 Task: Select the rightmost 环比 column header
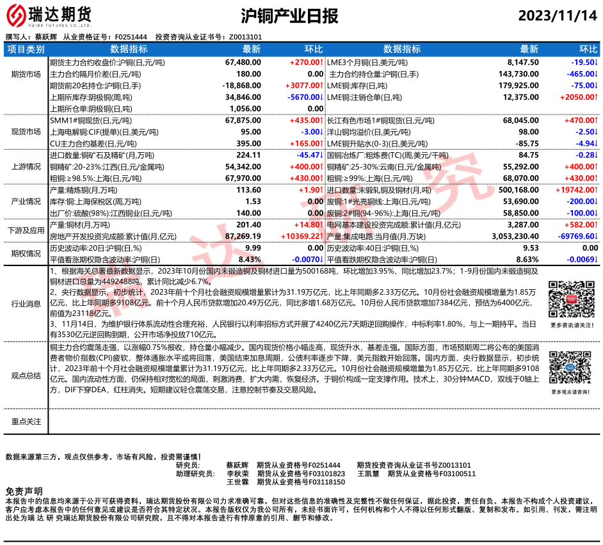point(588,49)
